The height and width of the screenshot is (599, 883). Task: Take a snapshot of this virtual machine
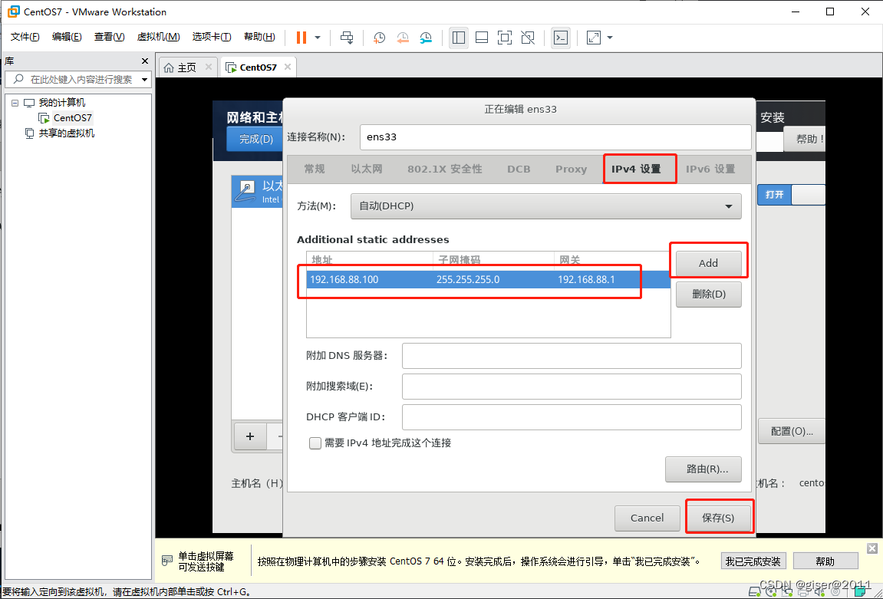click(380, 38)
